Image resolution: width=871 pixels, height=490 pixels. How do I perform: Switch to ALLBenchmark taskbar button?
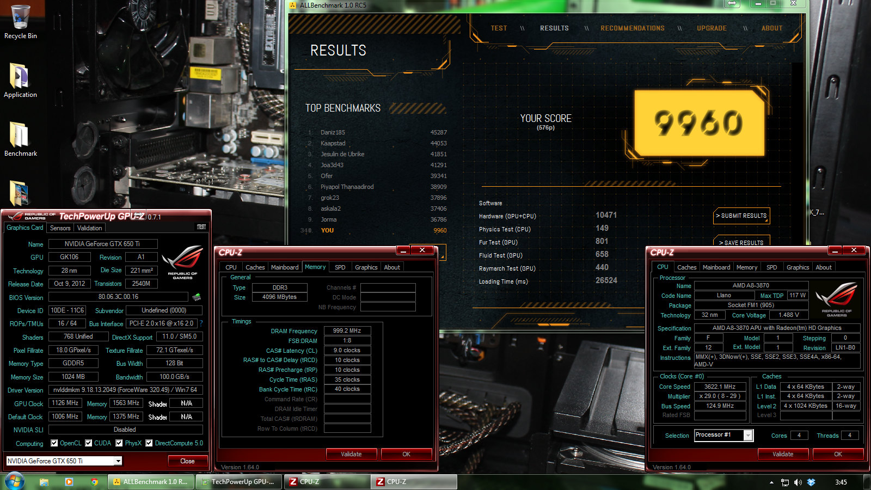tap(151, 482)
